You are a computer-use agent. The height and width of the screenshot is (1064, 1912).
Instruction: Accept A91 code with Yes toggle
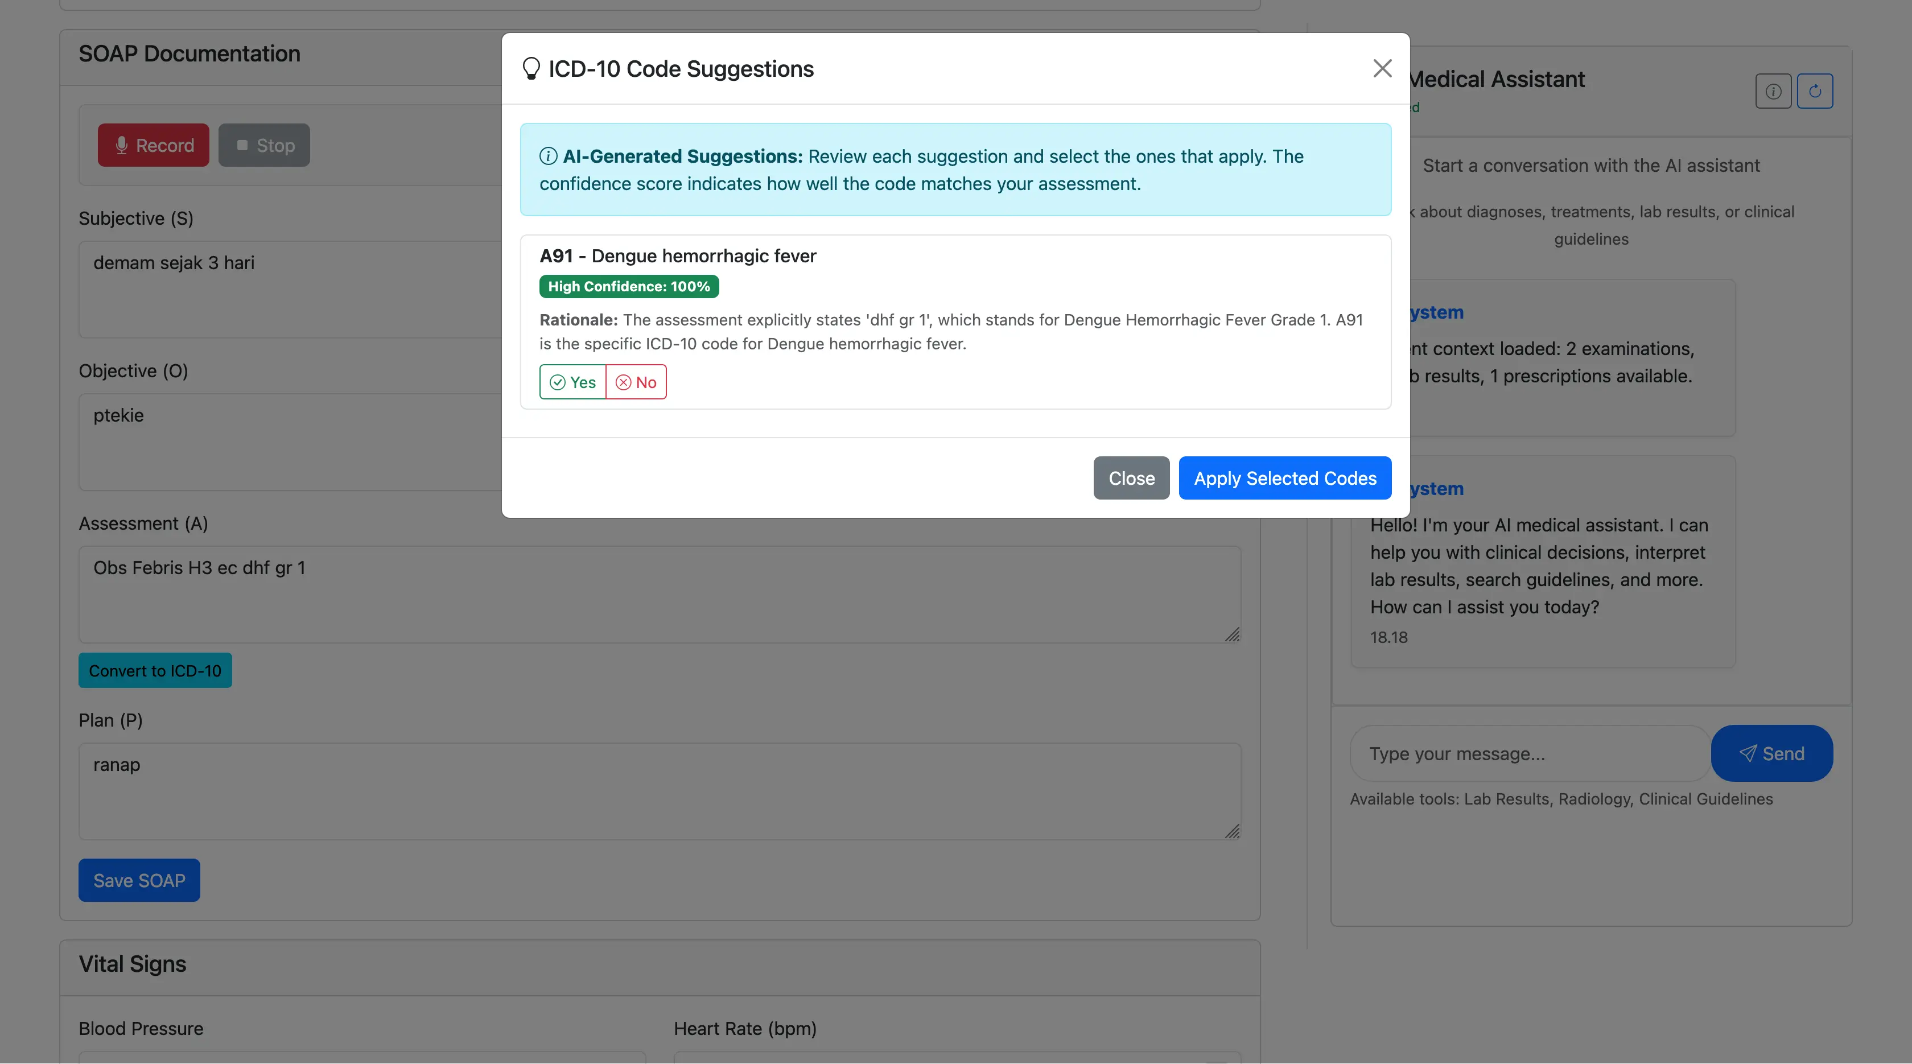point(572,382)
